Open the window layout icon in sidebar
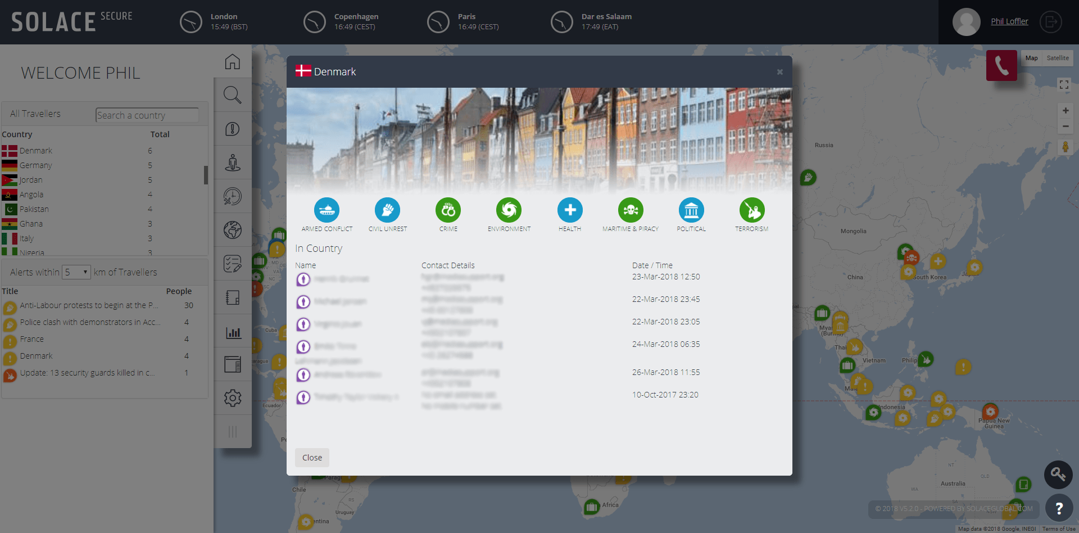Screen dimensions: 1079x533 [233, 364]
